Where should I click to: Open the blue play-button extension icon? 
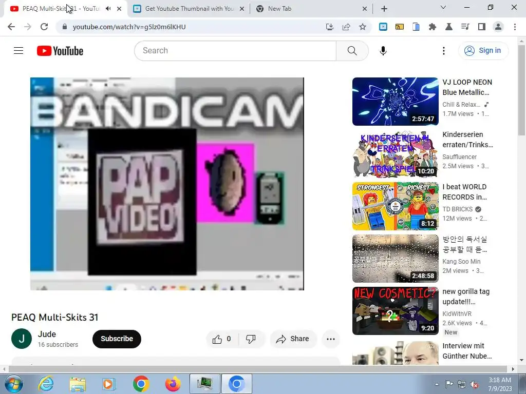383,27
